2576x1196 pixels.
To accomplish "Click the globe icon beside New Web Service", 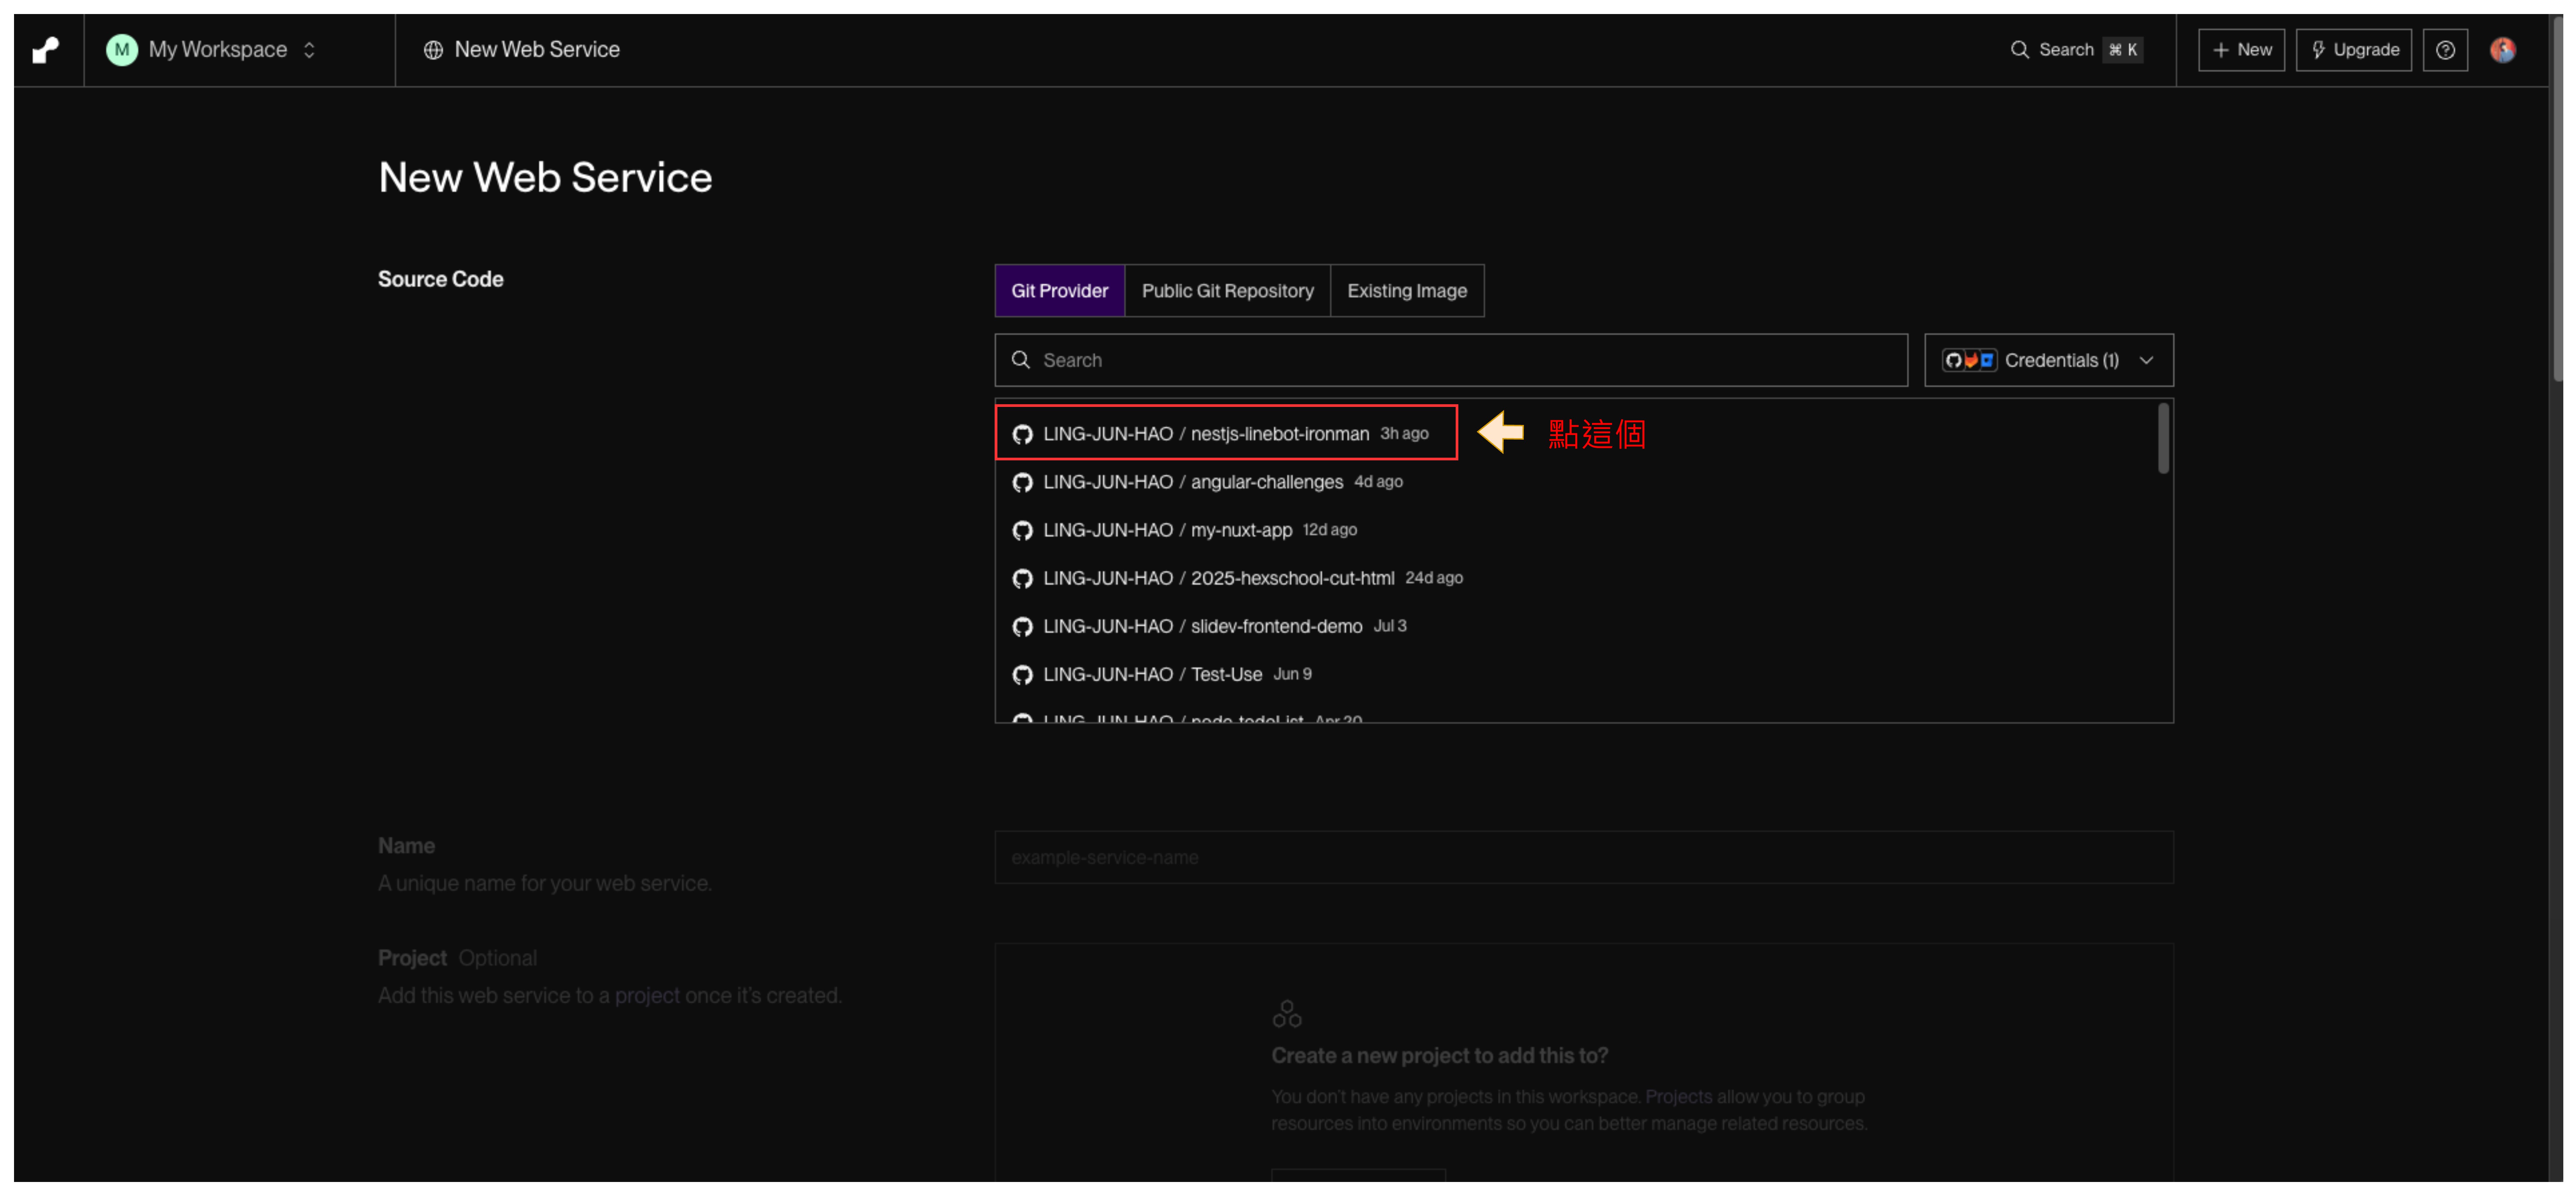I will [x=433, y=50].
